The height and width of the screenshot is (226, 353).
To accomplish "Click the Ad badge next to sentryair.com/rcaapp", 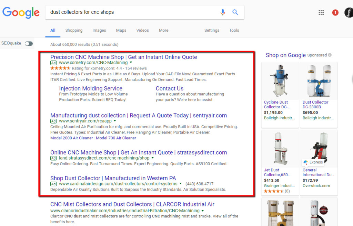I will point(53,121).
